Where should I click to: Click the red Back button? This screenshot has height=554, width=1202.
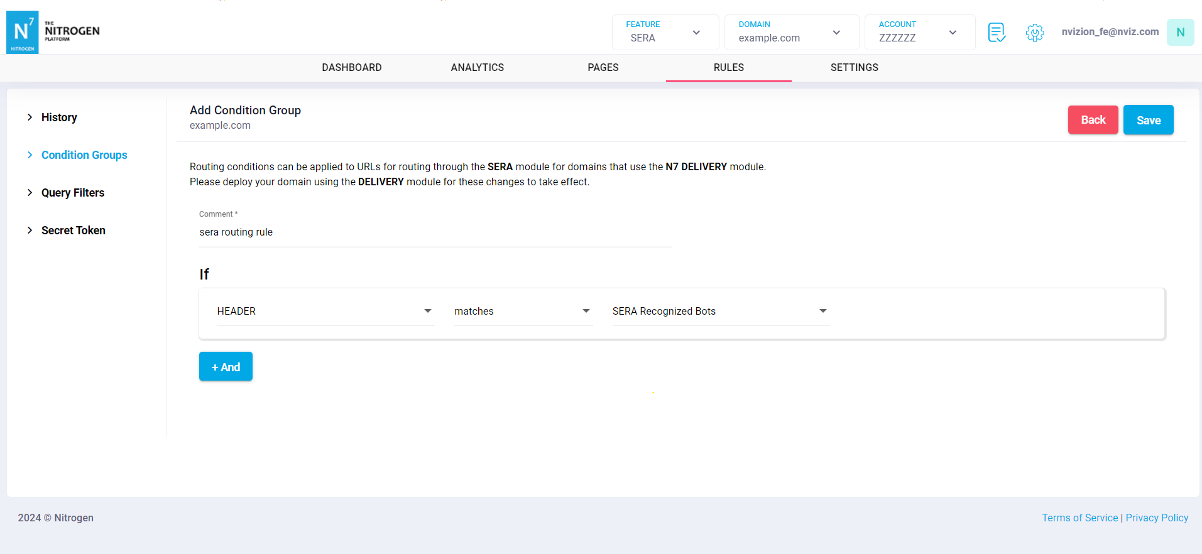[1092, 120]
